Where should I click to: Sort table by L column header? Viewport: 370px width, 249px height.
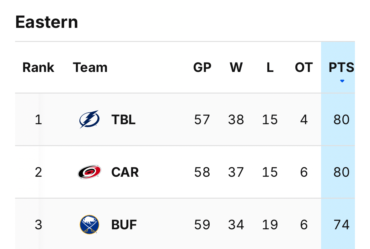(x=270, y=68)
